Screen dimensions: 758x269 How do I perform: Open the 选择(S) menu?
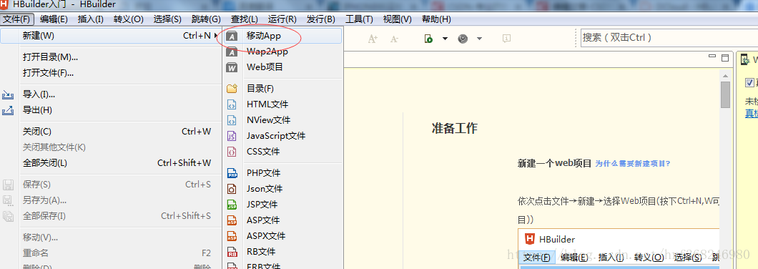click(x=167, y=19)
